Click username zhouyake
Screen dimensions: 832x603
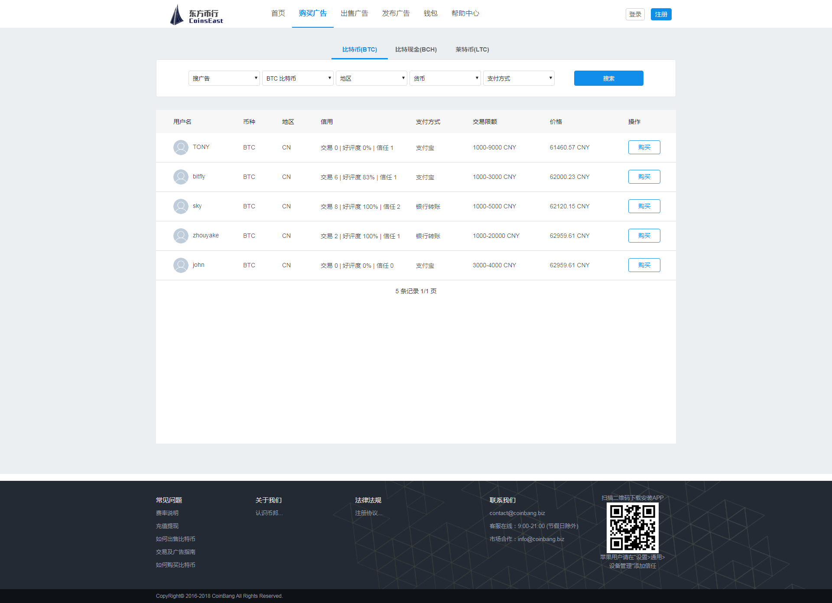tap(206, 235)
